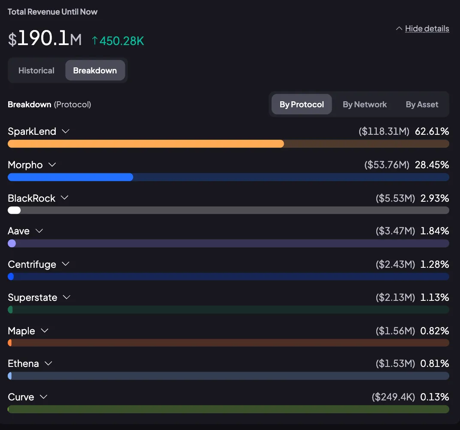Click the Hide details link
Image resolution: width=460 pixels, height=430 pixels.
[x=427, y=28]
